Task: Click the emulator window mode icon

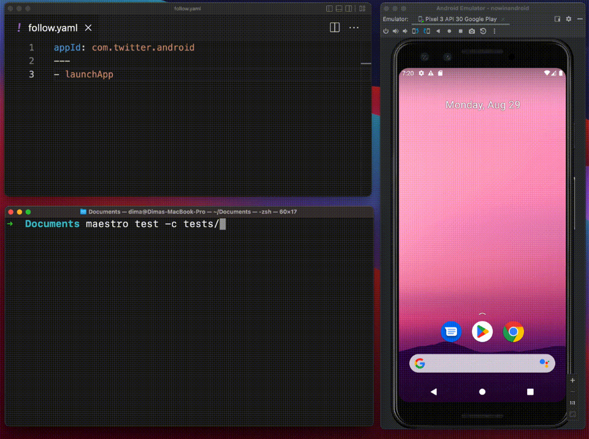Action: pos(558,19)
